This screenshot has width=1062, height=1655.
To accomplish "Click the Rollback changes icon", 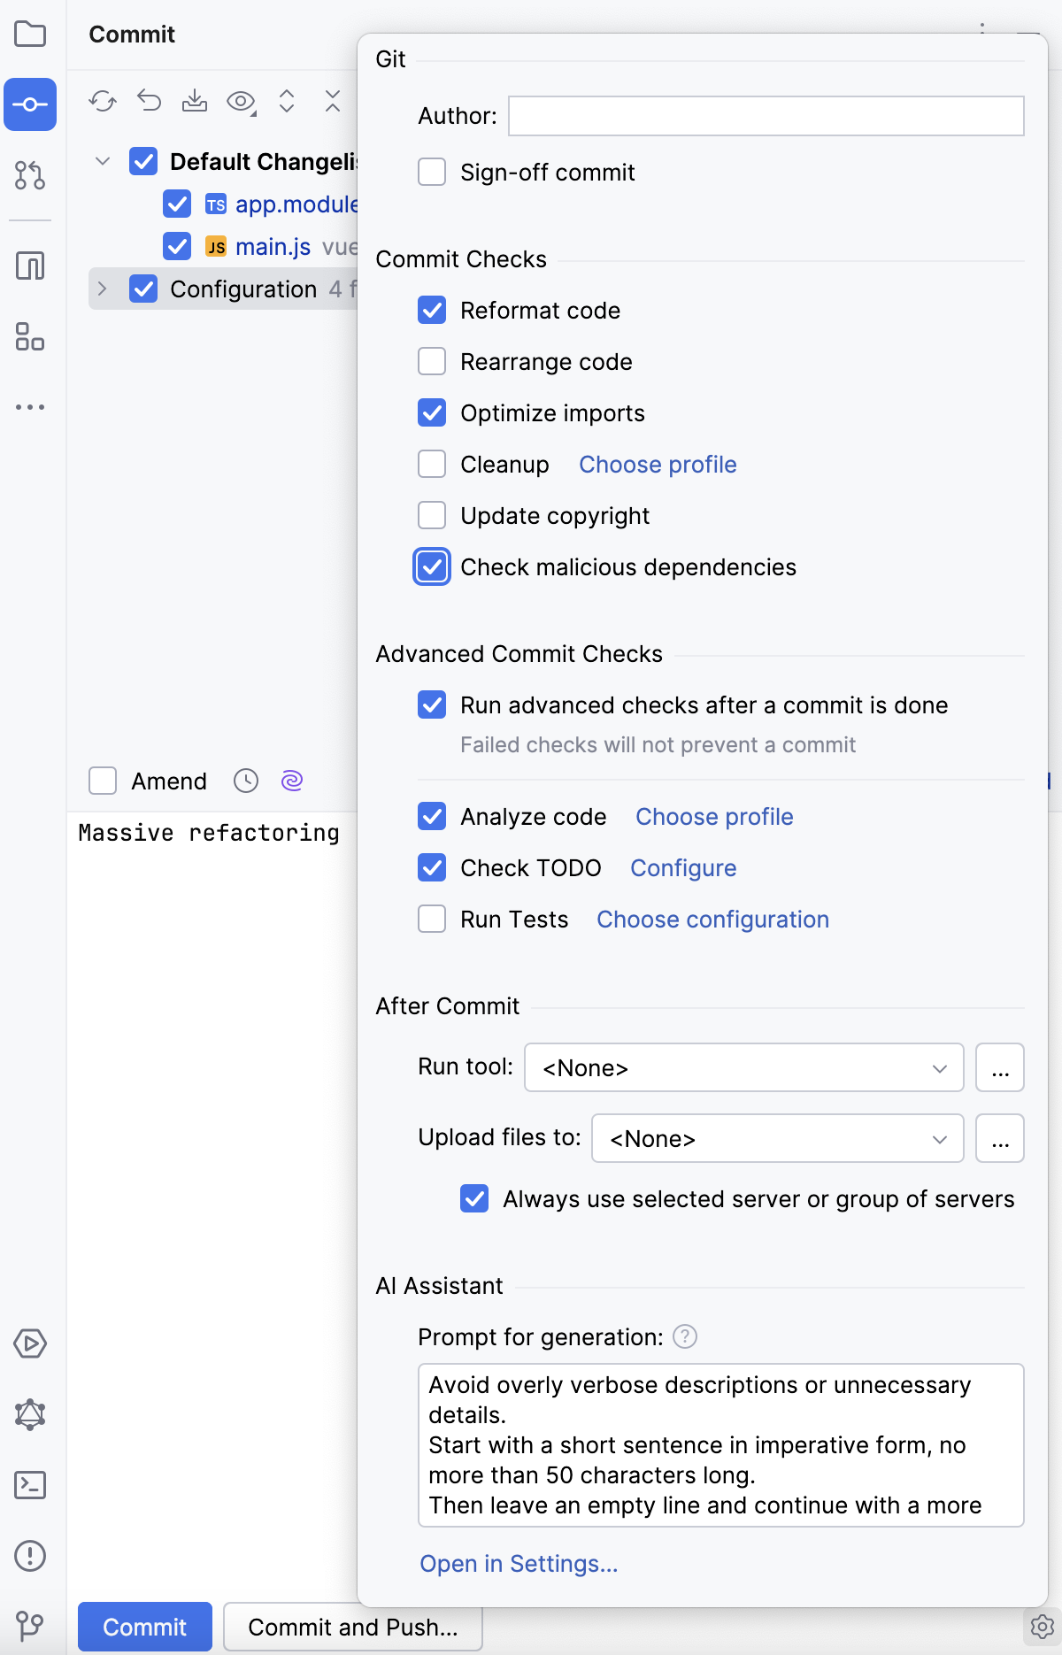I will [x=149, y=101].
